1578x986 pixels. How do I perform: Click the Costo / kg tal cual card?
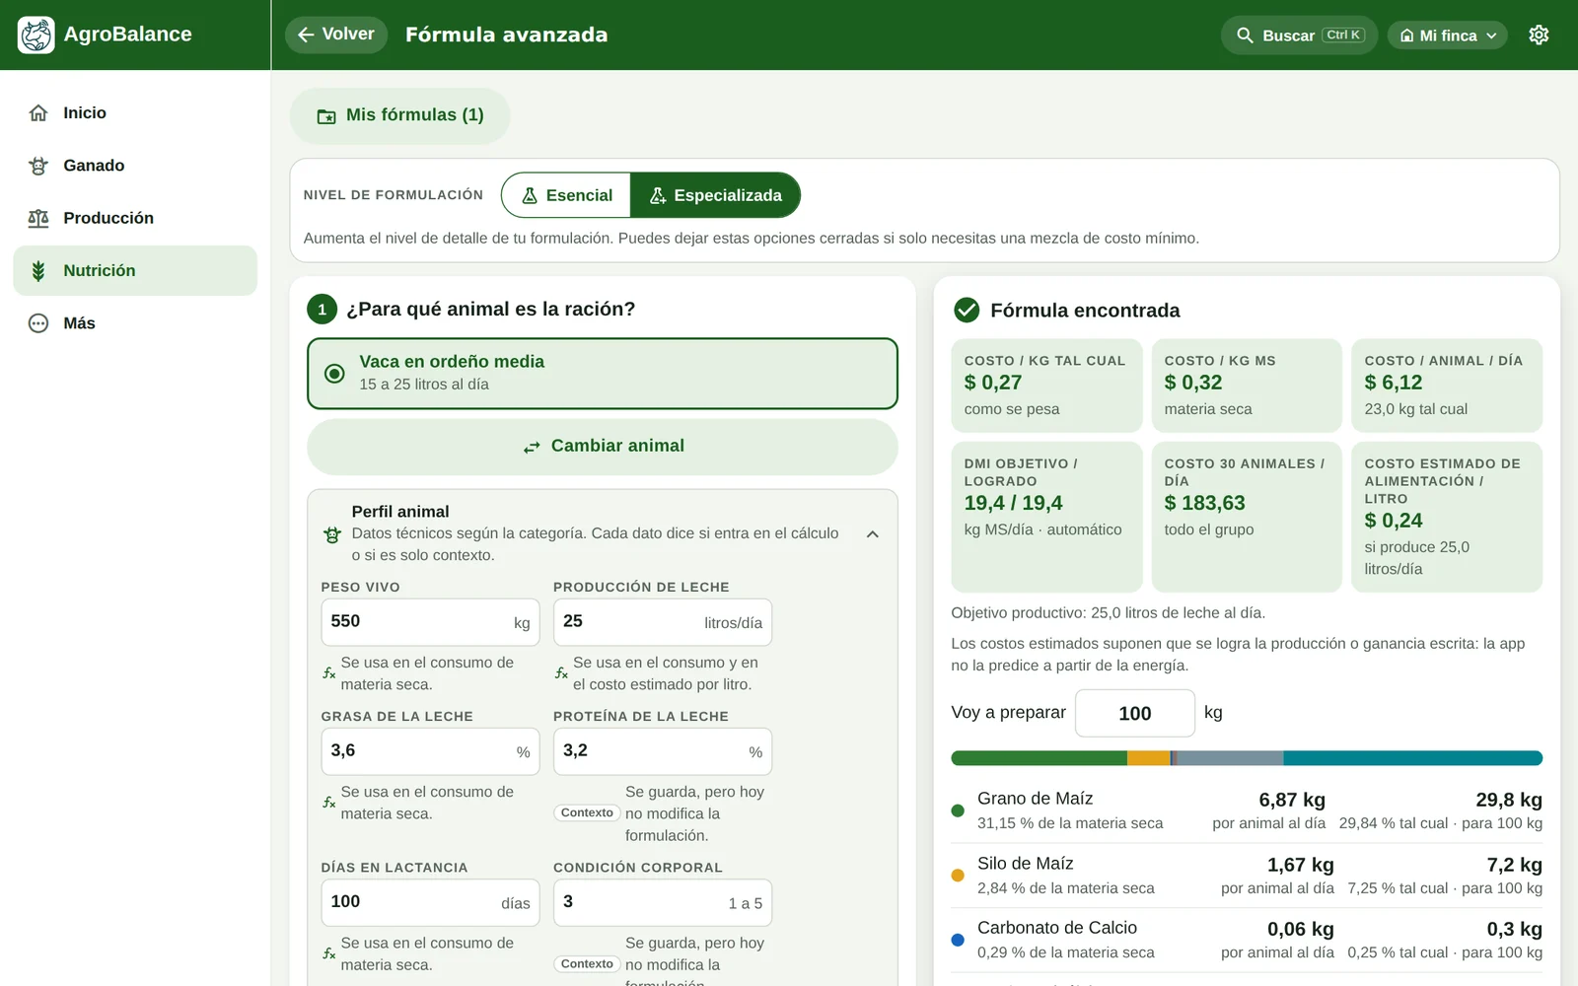click(x=1046, y=386)
